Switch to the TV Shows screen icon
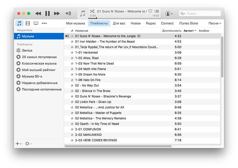The image size is (238, 168). (36, 23)
